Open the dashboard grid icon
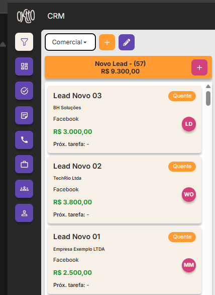Screen dimensions: 215x295 pyautogui.click(x=24, y=66)
